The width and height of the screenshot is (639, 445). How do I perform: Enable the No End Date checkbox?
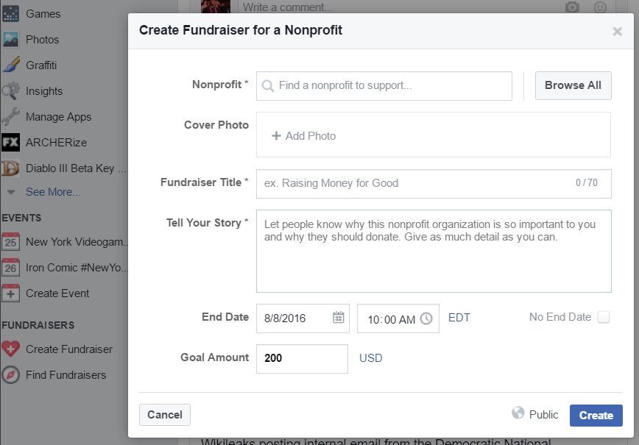click(x=603, y=317)
